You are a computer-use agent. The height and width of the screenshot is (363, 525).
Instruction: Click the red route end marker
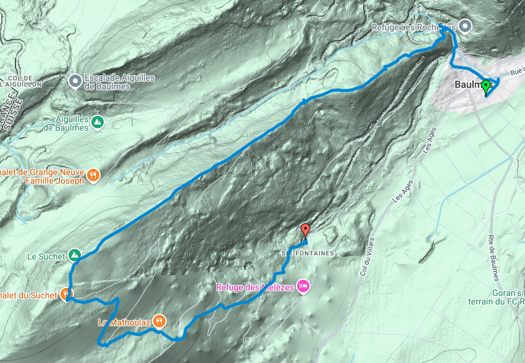[x=305, y=232]
